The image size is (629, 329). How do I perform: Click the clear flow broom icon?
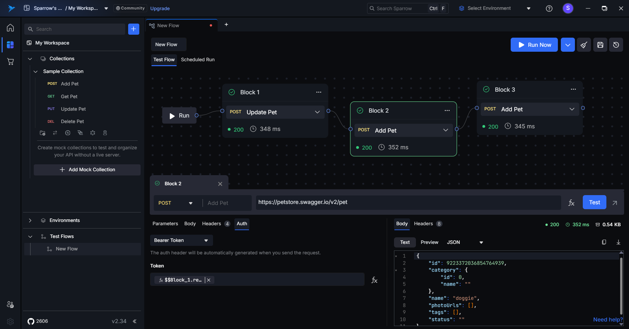pyautogui.click(x=584, y=45)
